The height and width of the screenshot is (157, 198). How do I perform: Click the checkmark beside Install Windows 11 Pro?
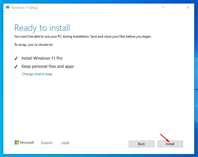tap(16, 58)
